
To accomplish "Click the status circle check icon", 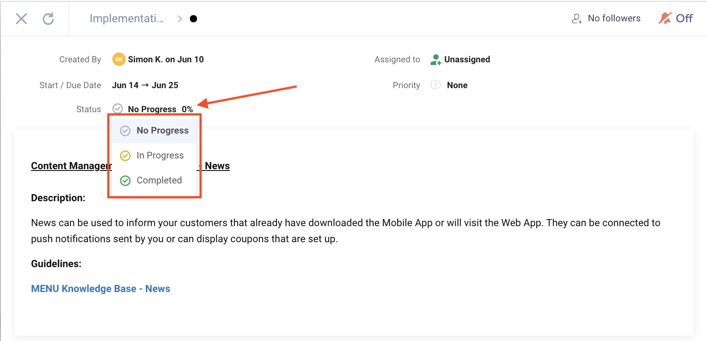I will click(x=118, y=109).
